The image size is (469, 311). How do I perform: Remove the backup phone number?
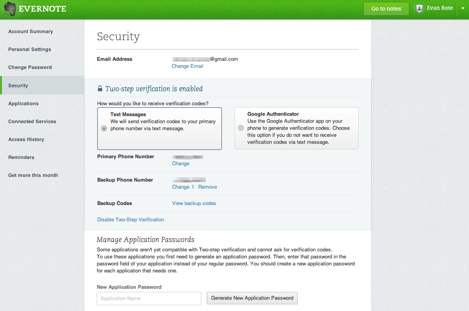point(207,187)
